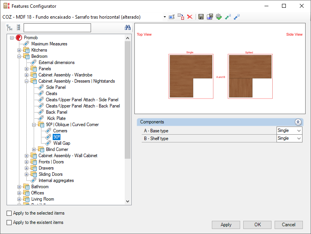Click the Features Configurator title bar icon
The image size is (311, 234).
click(x=7, y=6)
